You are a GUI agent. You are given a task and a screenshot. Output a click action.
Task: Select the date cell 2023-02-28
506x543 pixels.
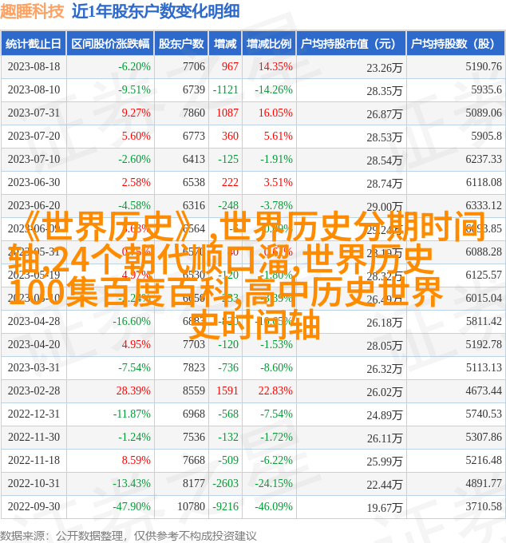click(34, 390)
